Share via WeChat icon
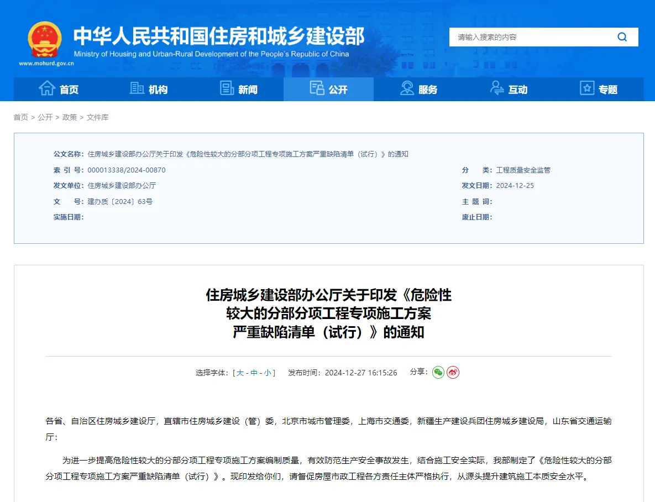 coord(438,372)
